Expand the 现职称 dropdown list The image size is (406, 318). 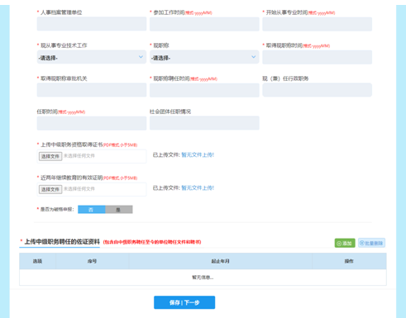204,57
